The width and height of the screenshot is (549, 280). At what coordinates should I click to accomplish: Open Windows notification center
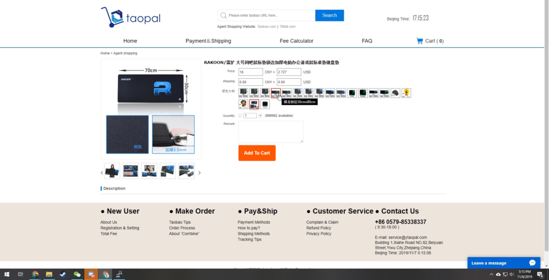(540, 275)
